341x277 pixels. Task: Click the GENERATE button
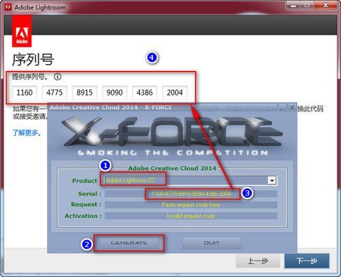(129, 243)
